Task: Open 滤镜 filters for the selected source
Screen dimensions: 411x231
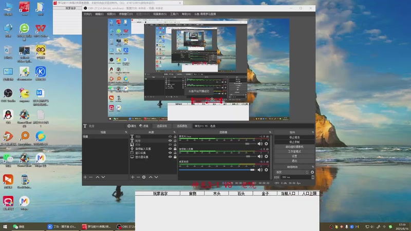Action: point(144,126)
